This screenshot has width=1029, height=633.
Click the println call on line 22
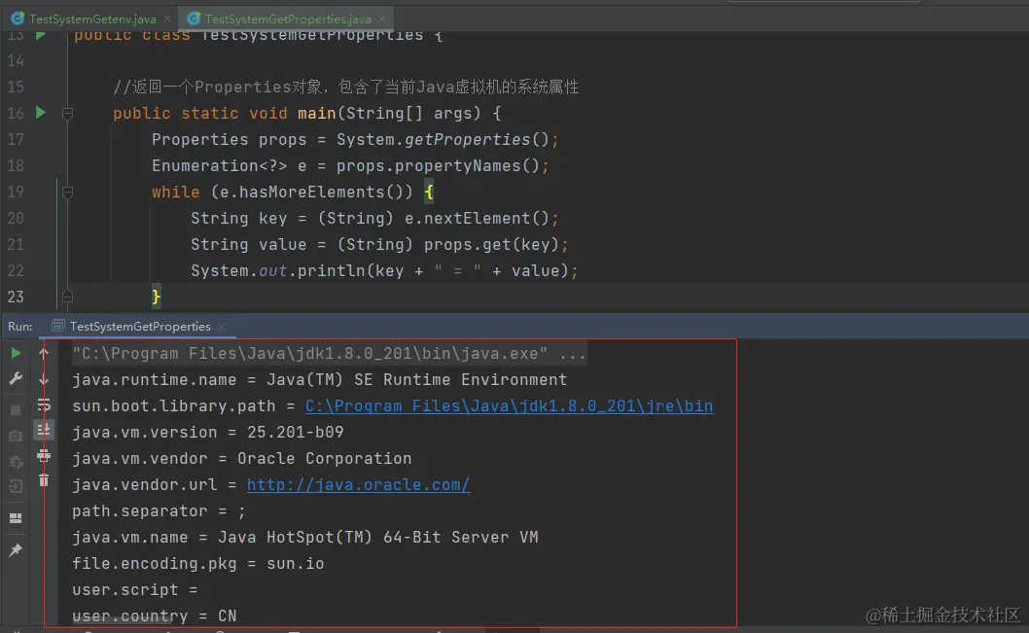click(332, 271)
